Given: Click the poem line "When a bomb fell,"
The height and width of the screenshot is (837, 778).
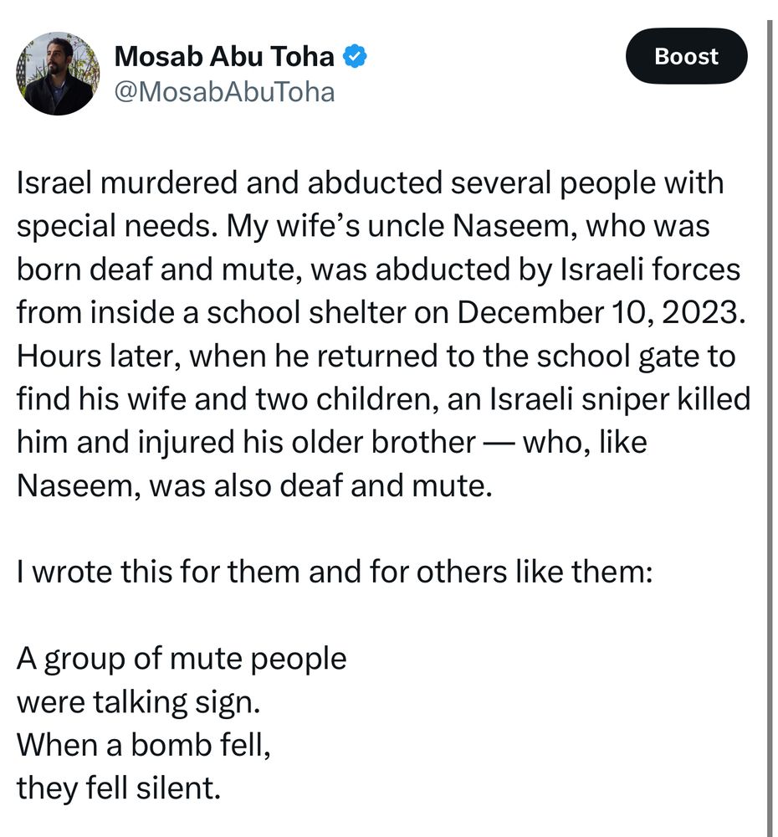Looking at the screenshot, I should point(143,745).
